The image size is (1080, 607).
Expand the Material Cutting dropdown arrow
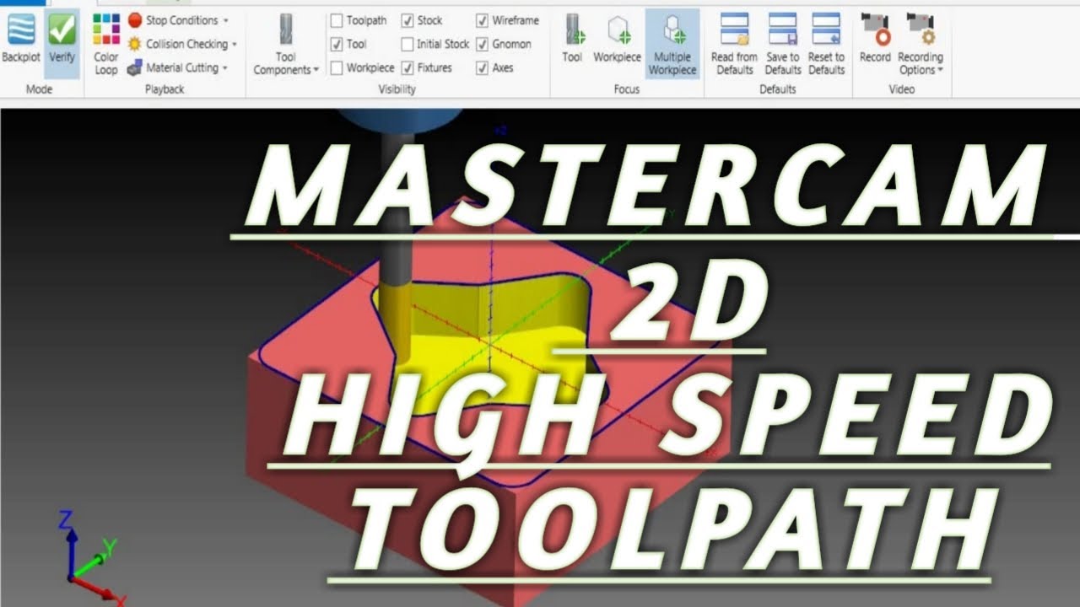pyautogui.click(x=225, y=67)
